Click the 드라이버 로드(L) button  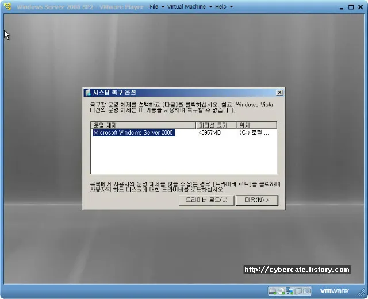(x=206, y=200)
